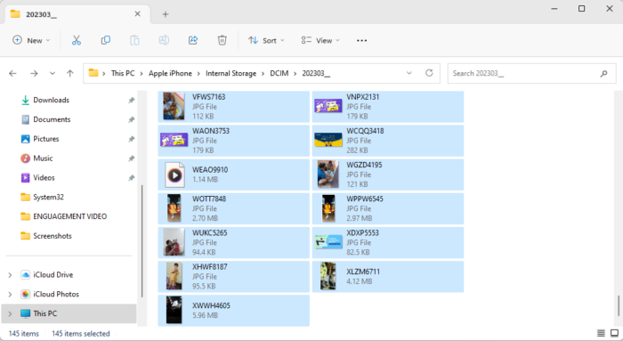Screen dimensions: 623x341
Task: Click Apple iPhone in the breadcrumb path
Action: 170,74
